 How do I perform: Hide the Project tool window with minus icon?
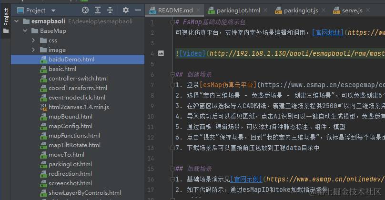138,10
